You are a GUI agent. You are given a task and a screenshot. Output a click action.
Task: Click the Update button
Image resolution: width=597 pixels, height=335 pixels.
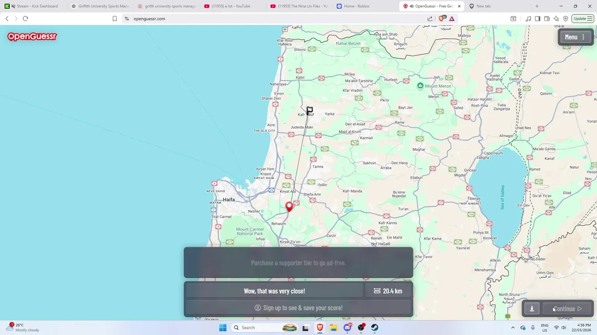point(583,19)
